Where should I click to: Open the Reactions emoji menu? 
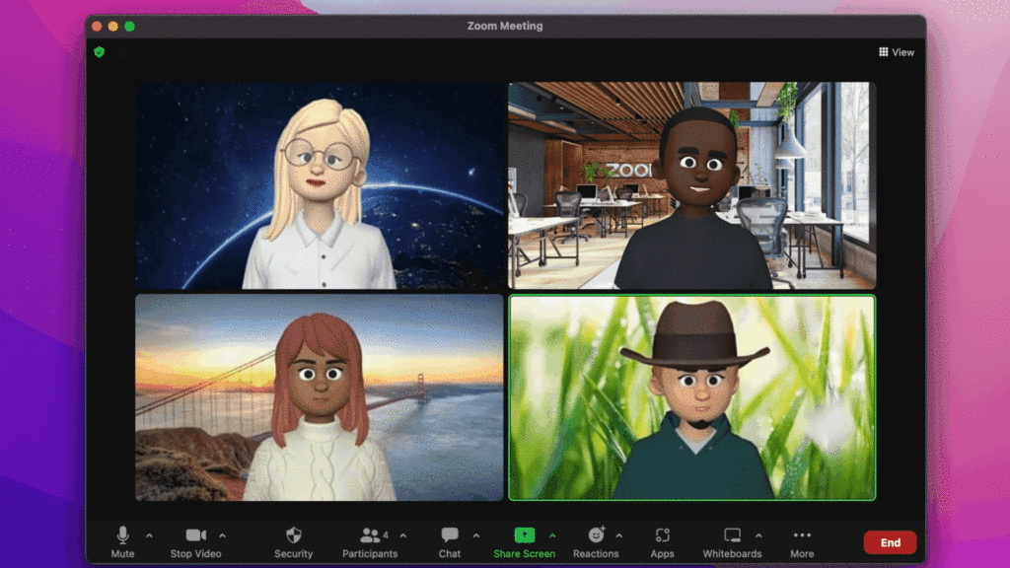[x=596, y=535]
